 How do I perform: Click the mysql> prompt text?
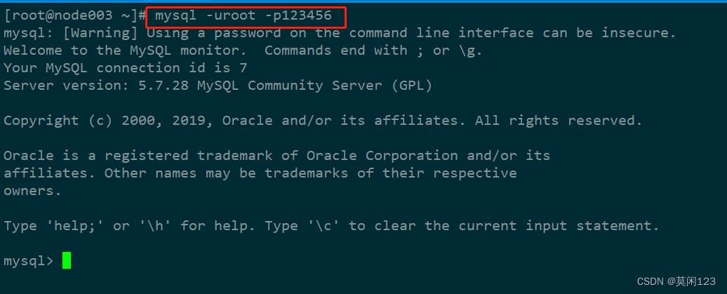click(x=29, y=261)
